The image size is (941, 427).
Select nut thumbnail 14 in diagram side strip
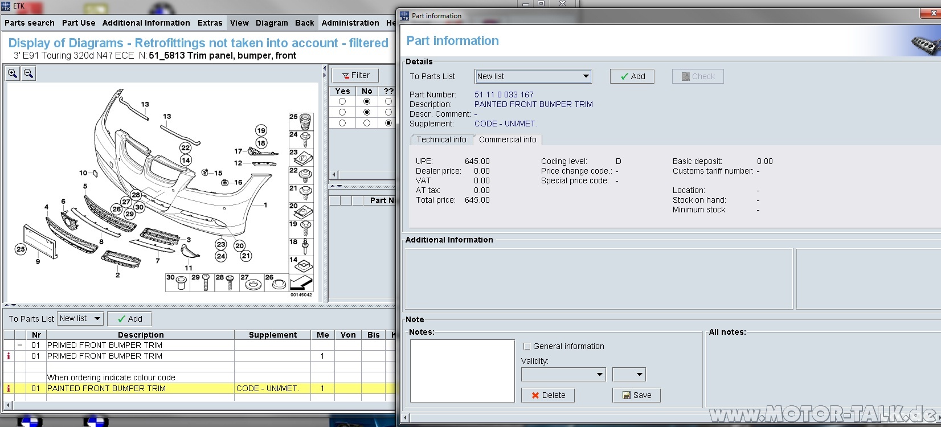click(x=301, y=264)
